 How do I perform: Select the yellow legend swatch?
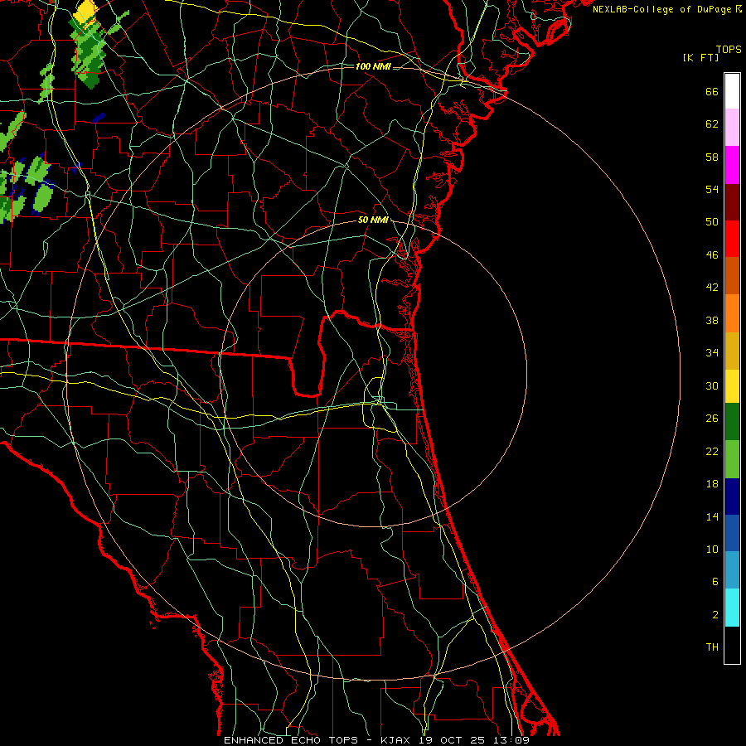coord(732,385)
